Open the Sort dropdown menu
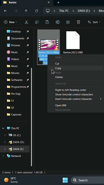This screenshot has width=104, height=185. pyautogui.click(x=94, y=22)
